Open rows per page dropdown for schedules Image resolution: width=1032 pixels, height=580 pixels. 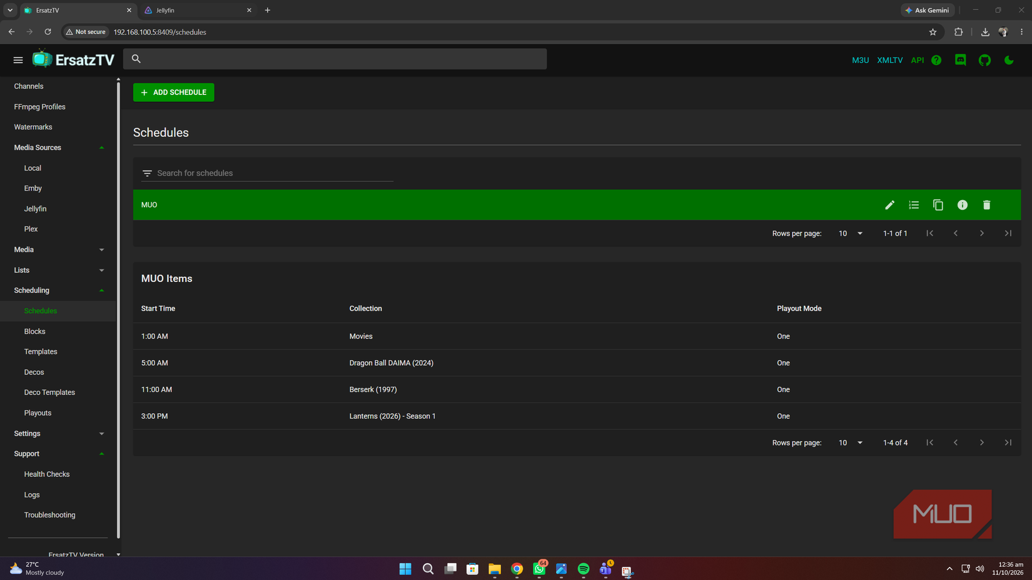[851, 233]
